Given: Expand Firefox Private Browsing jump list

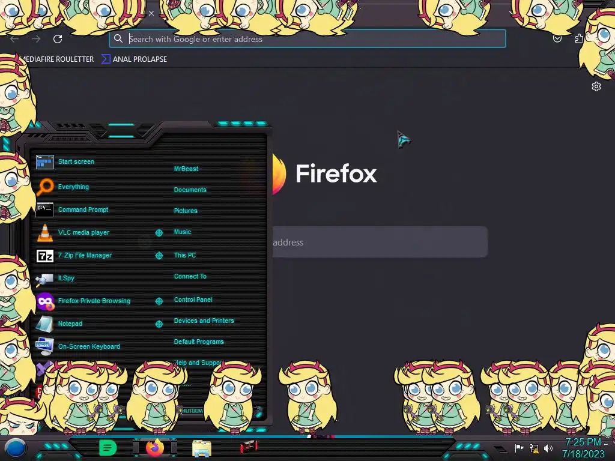Looking at the screenshot, I should (x=159, y=301).
